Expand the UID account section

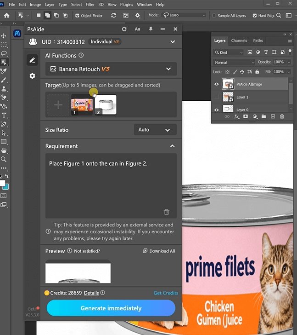pos(173,42)
